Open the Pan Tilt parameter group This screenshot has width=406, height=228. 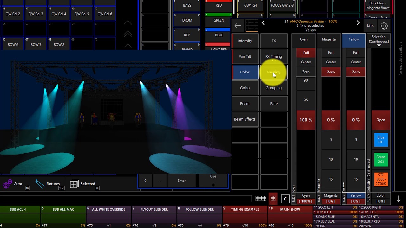click(245, 56)
